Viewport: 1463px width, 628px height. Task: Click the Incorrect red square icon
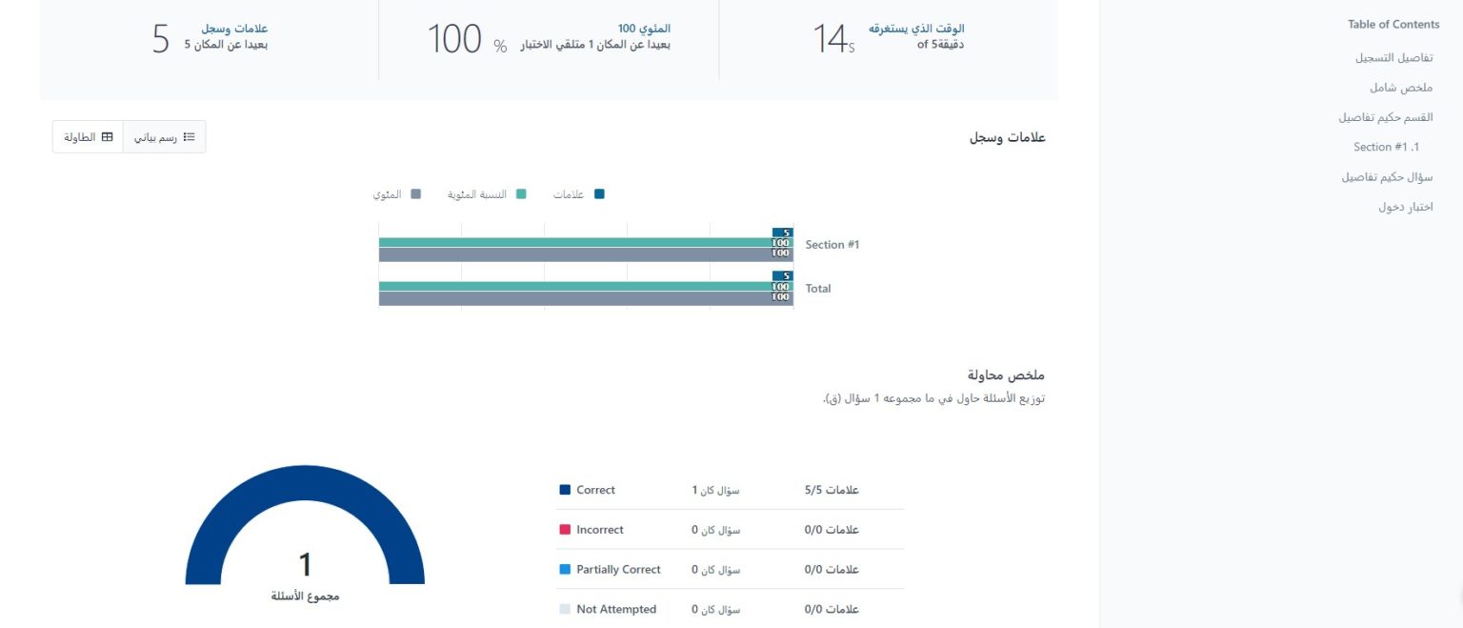point(565,530)
